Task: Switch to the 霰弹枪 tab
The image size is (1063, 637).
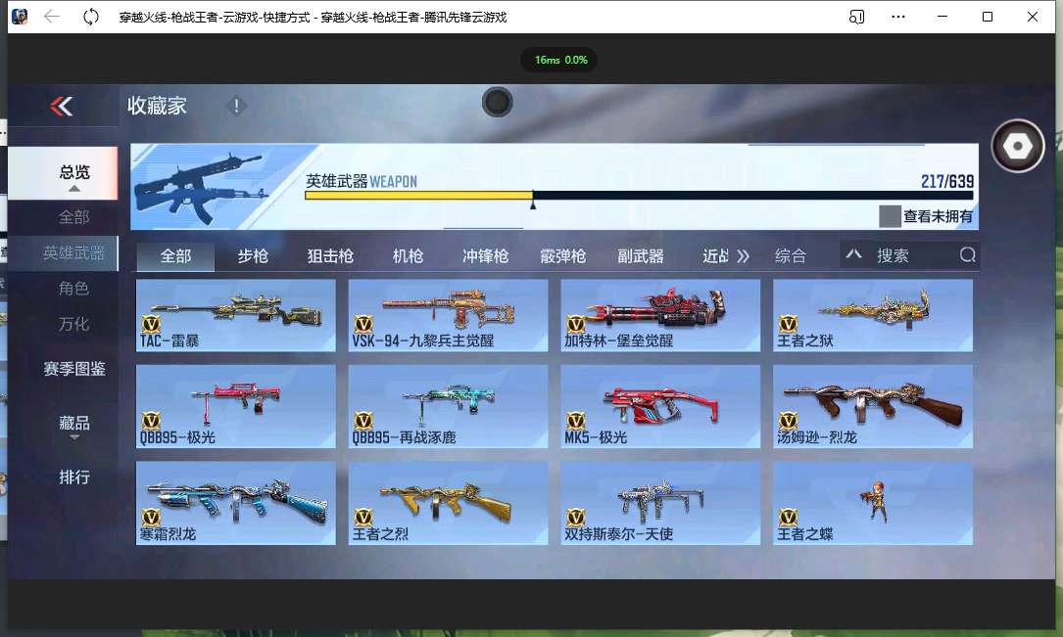Action: tap(562, 256)
